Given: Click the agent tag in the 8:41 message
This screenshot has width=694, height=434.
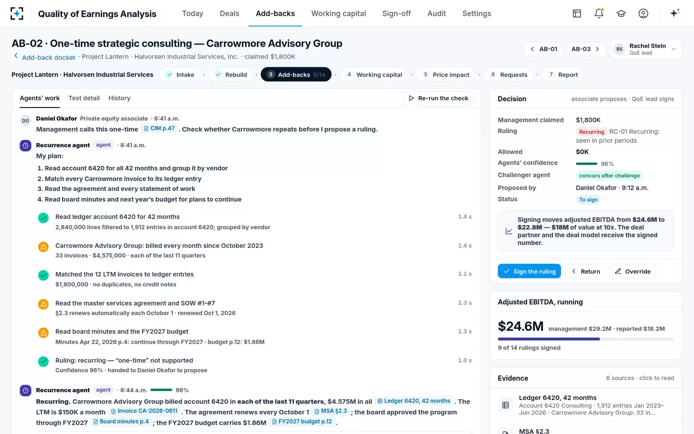Looking at the screenshot, I should tap(103, 145).
